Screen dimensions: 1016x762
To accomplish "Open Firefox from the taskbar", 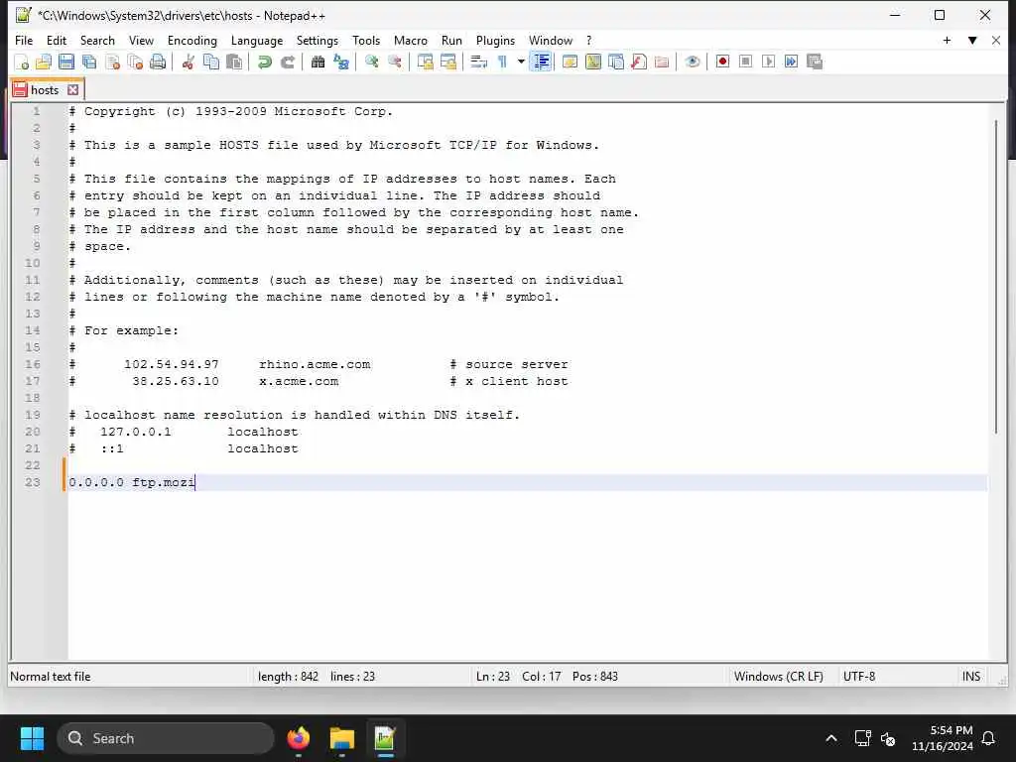I will point(298,738).
